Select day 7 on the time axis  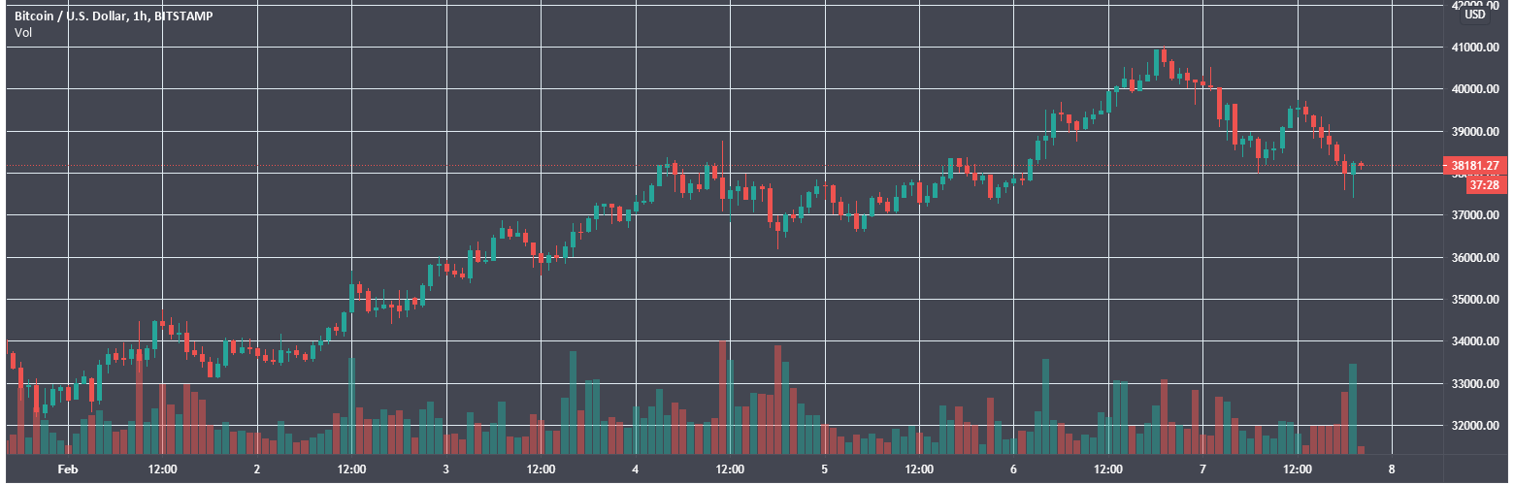tap(1202, 469)
